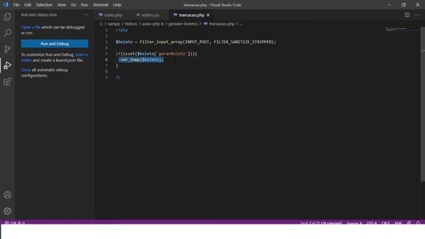Image resolution: width=425 pixels, height=239 pixels.
Task: Click the vertical editor scrollbar
Action: click(x=422, y=104)
